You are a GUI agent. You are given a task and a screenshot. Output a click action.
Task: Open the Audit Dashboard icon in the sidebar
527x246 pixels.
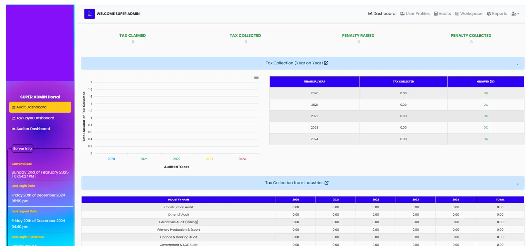click(x=13, y=107)
